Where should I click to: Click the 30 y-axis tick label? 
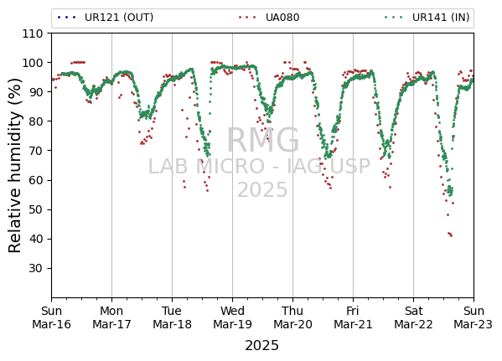[35, 269]
